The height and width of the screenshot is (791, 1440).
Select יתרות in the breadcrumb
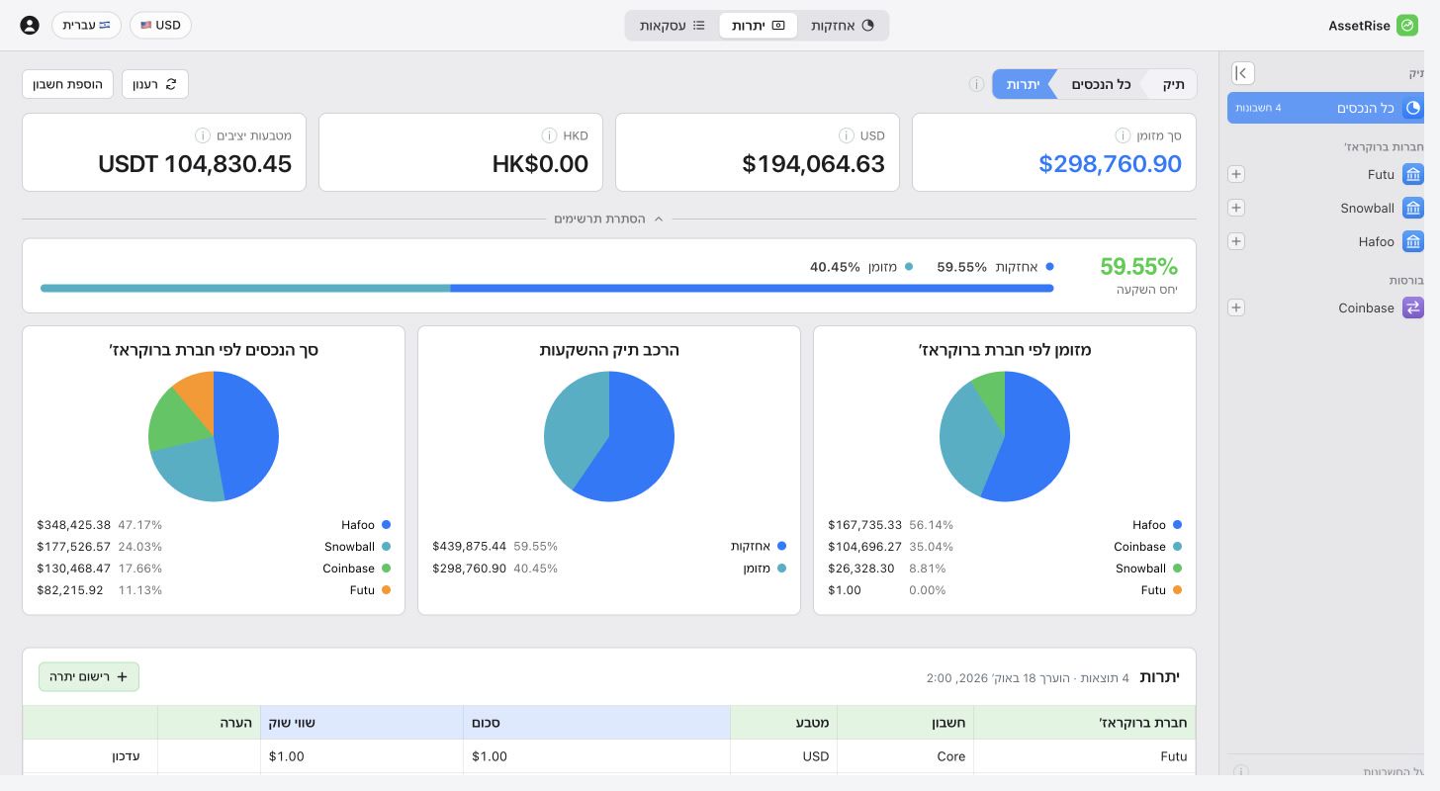[1025, 84]
